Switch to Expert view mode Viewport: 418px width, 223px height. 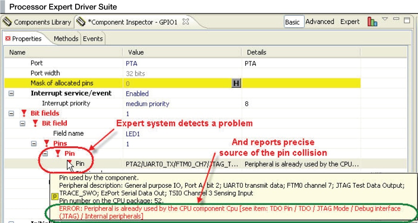[350, 22]
